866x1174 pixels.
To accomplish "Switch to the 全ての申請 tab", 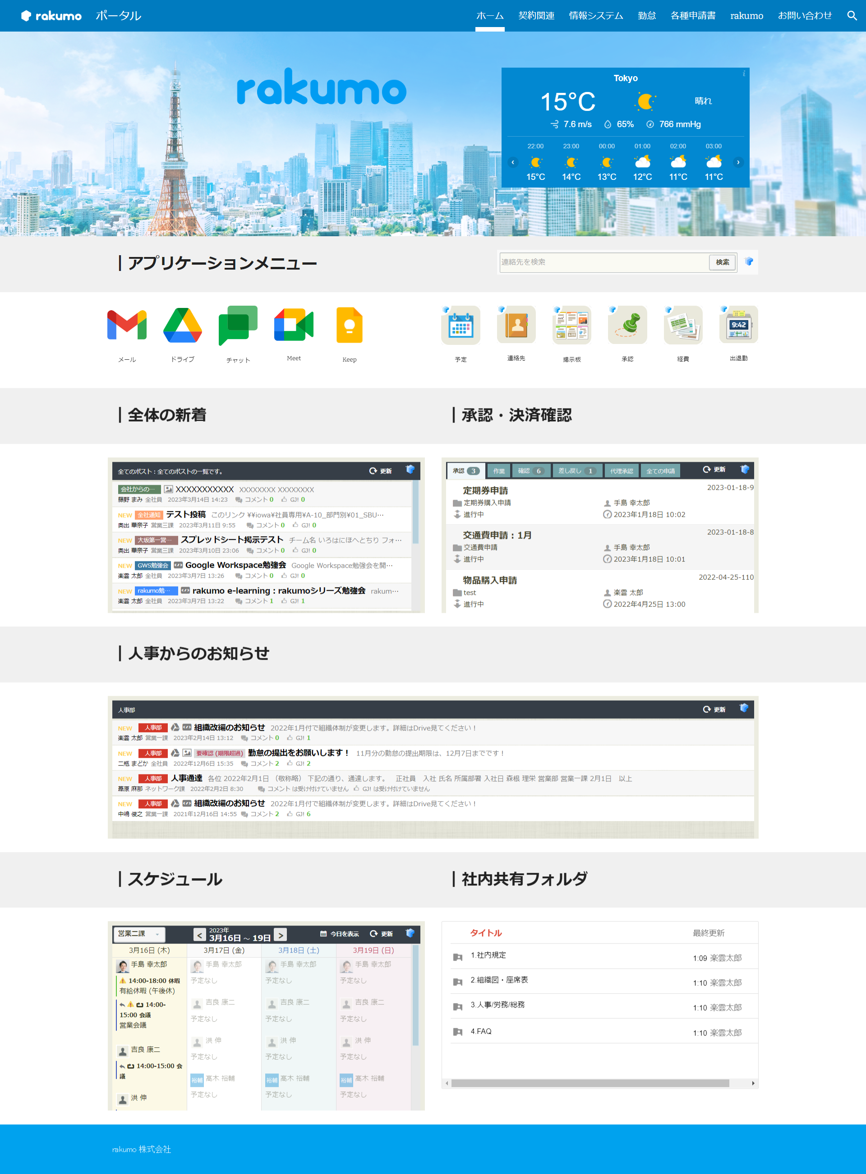I will [x=660, y=471].
